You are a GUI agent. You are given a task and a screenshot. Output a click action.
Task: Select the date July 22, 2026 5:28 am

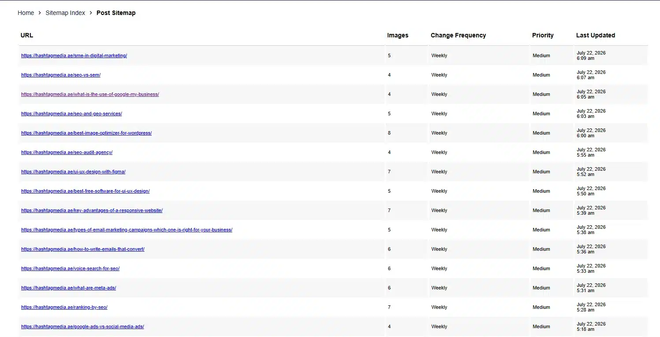tap(591, 307)
